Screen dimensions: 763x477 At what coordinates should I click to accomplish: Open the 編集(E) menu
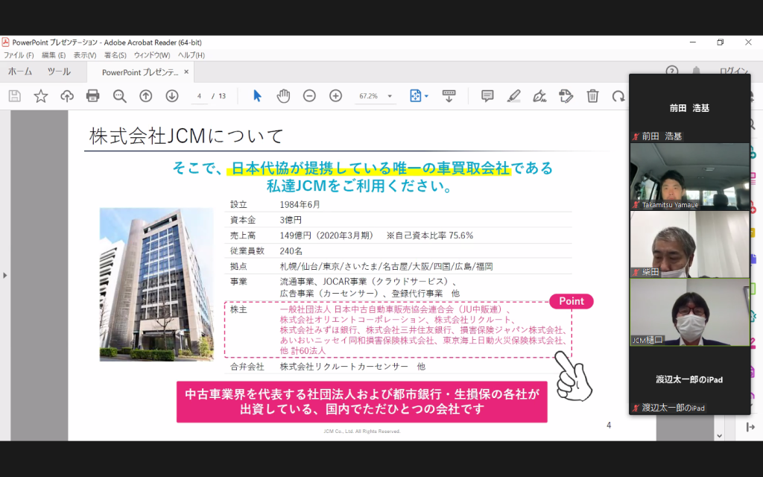54,55
